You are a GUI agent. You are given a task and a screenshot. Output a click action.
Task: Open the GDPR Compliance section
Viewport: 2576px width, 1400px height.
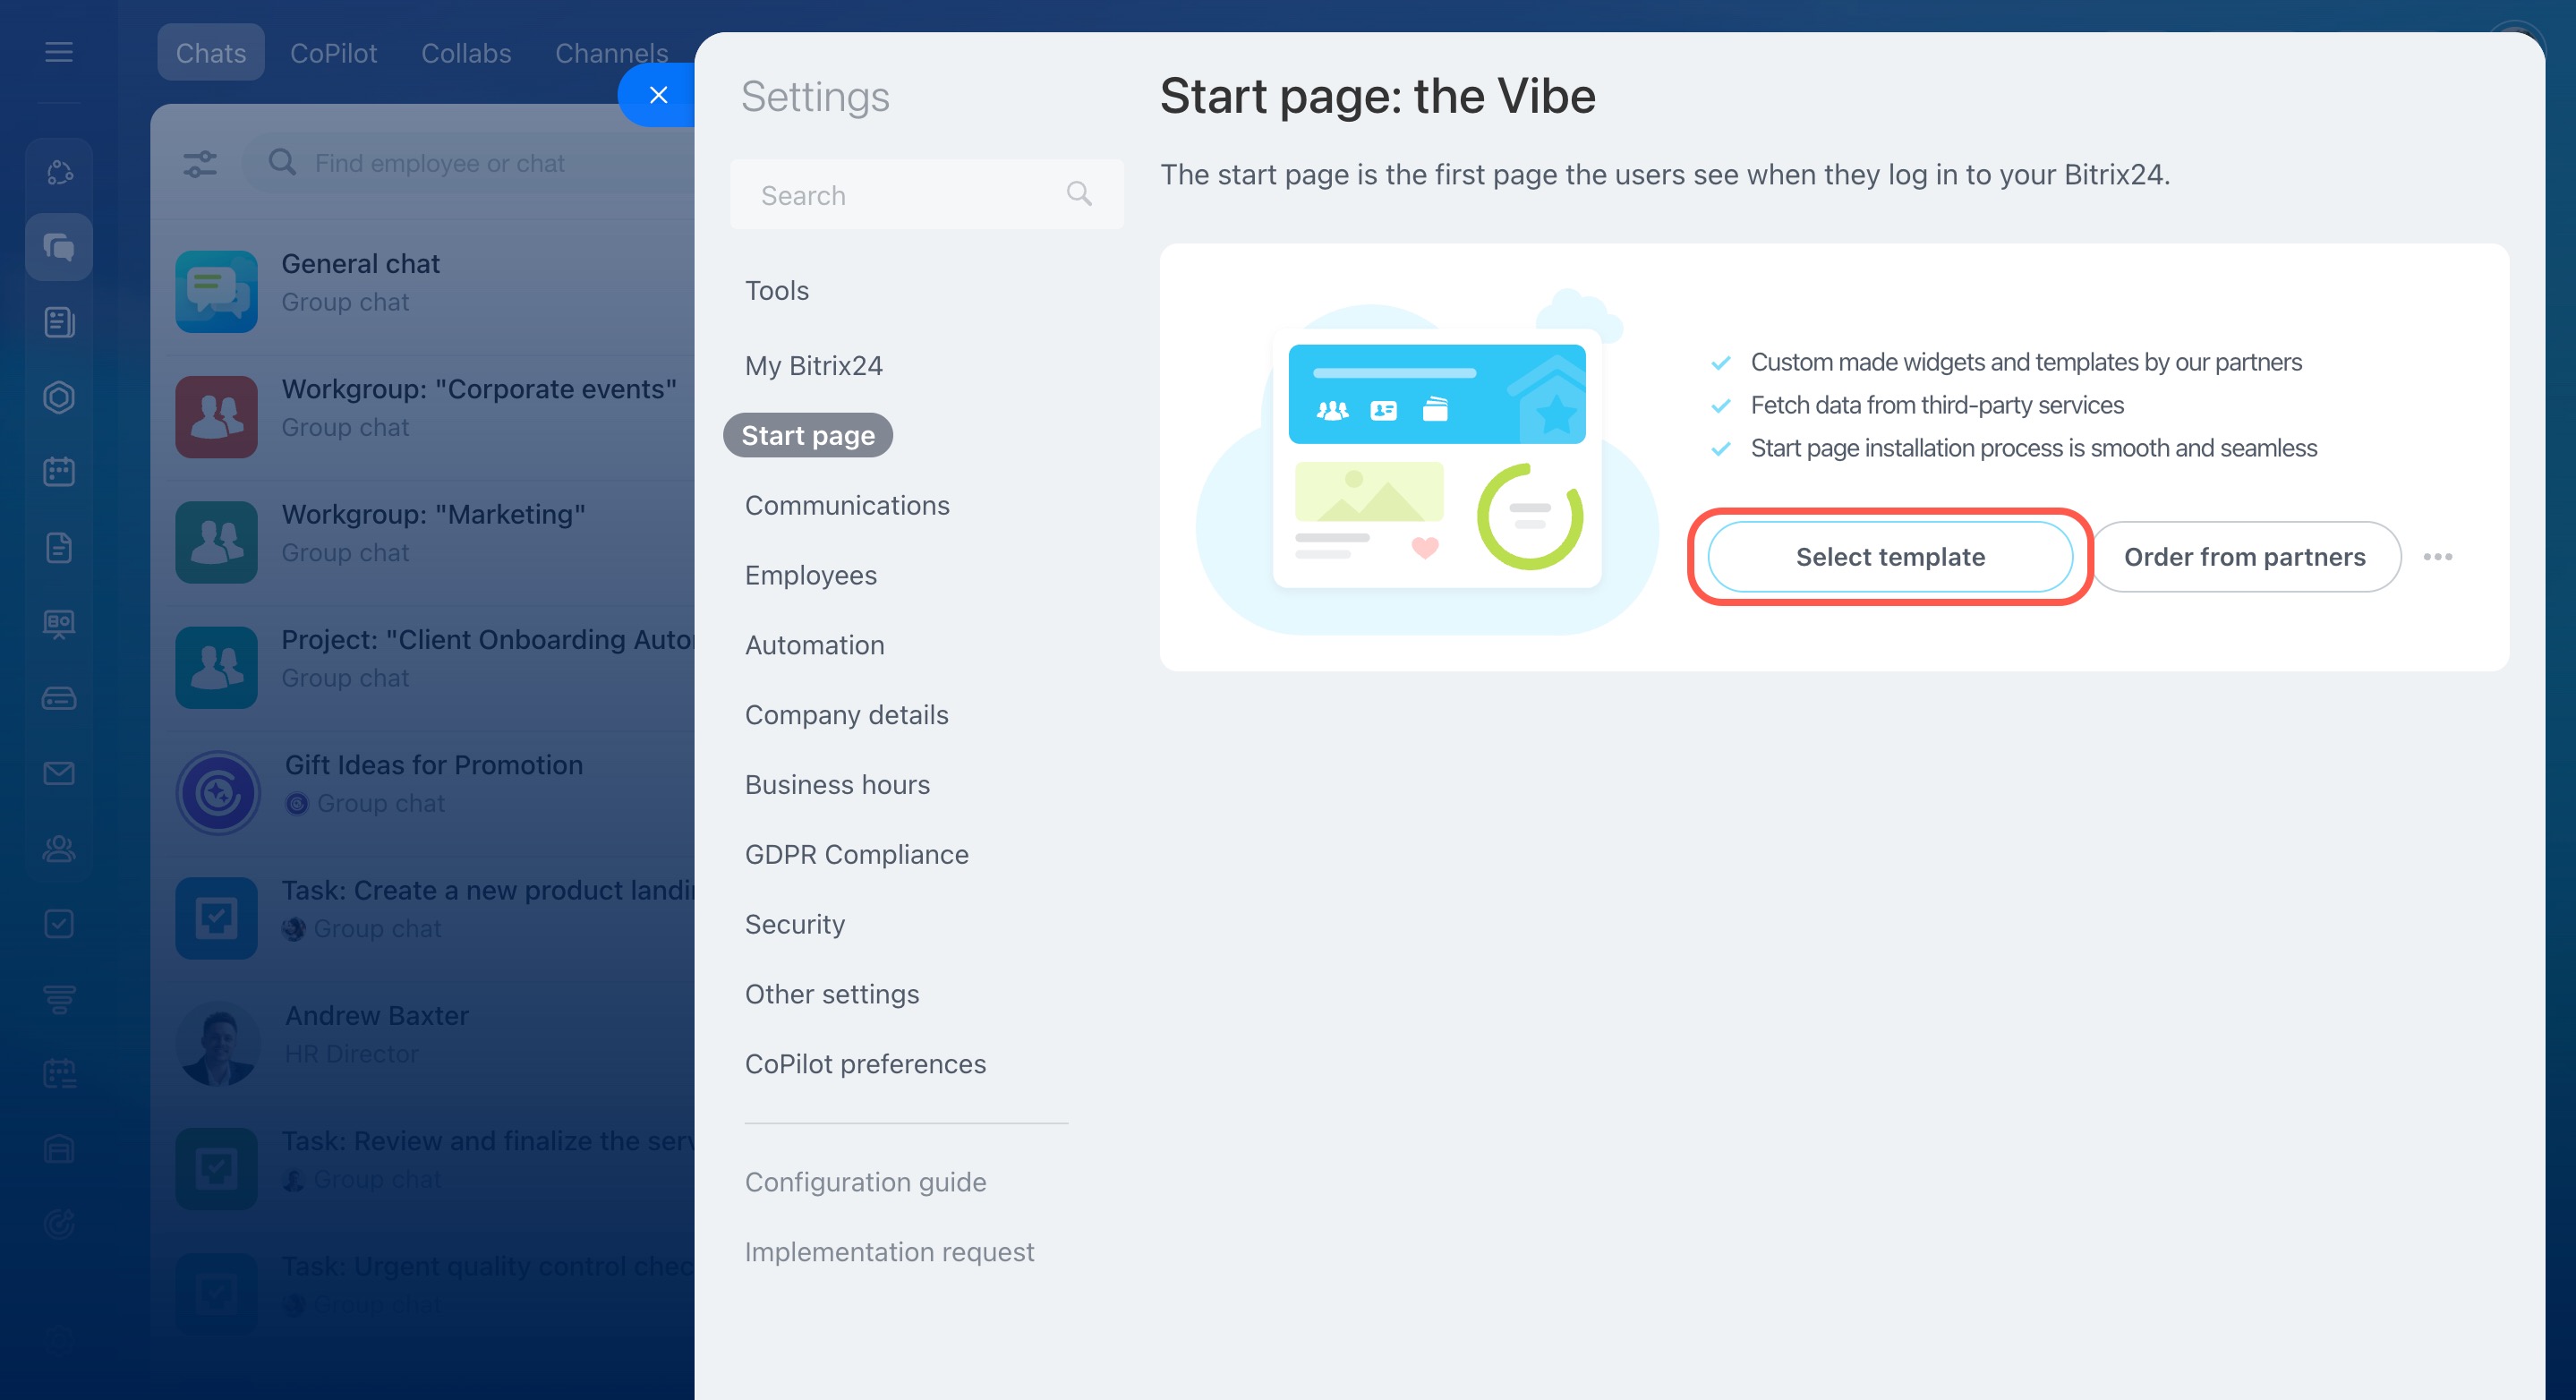(x=856, y=855)
